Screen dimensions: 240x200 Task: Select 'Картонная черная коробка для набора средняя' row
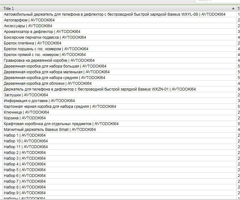coord(120,107)
